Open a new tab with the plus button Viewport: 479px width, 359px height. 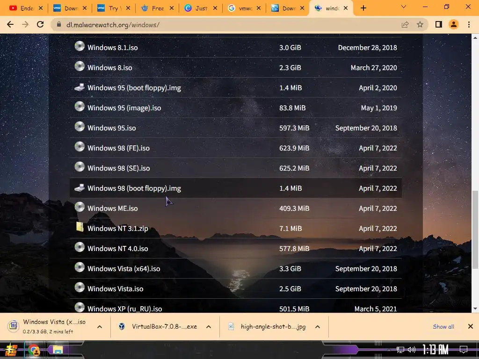coord(363,8)
